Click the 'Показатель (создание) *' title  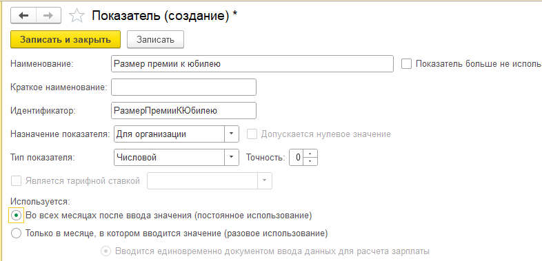pyautogui.click(x=164, y=16)
